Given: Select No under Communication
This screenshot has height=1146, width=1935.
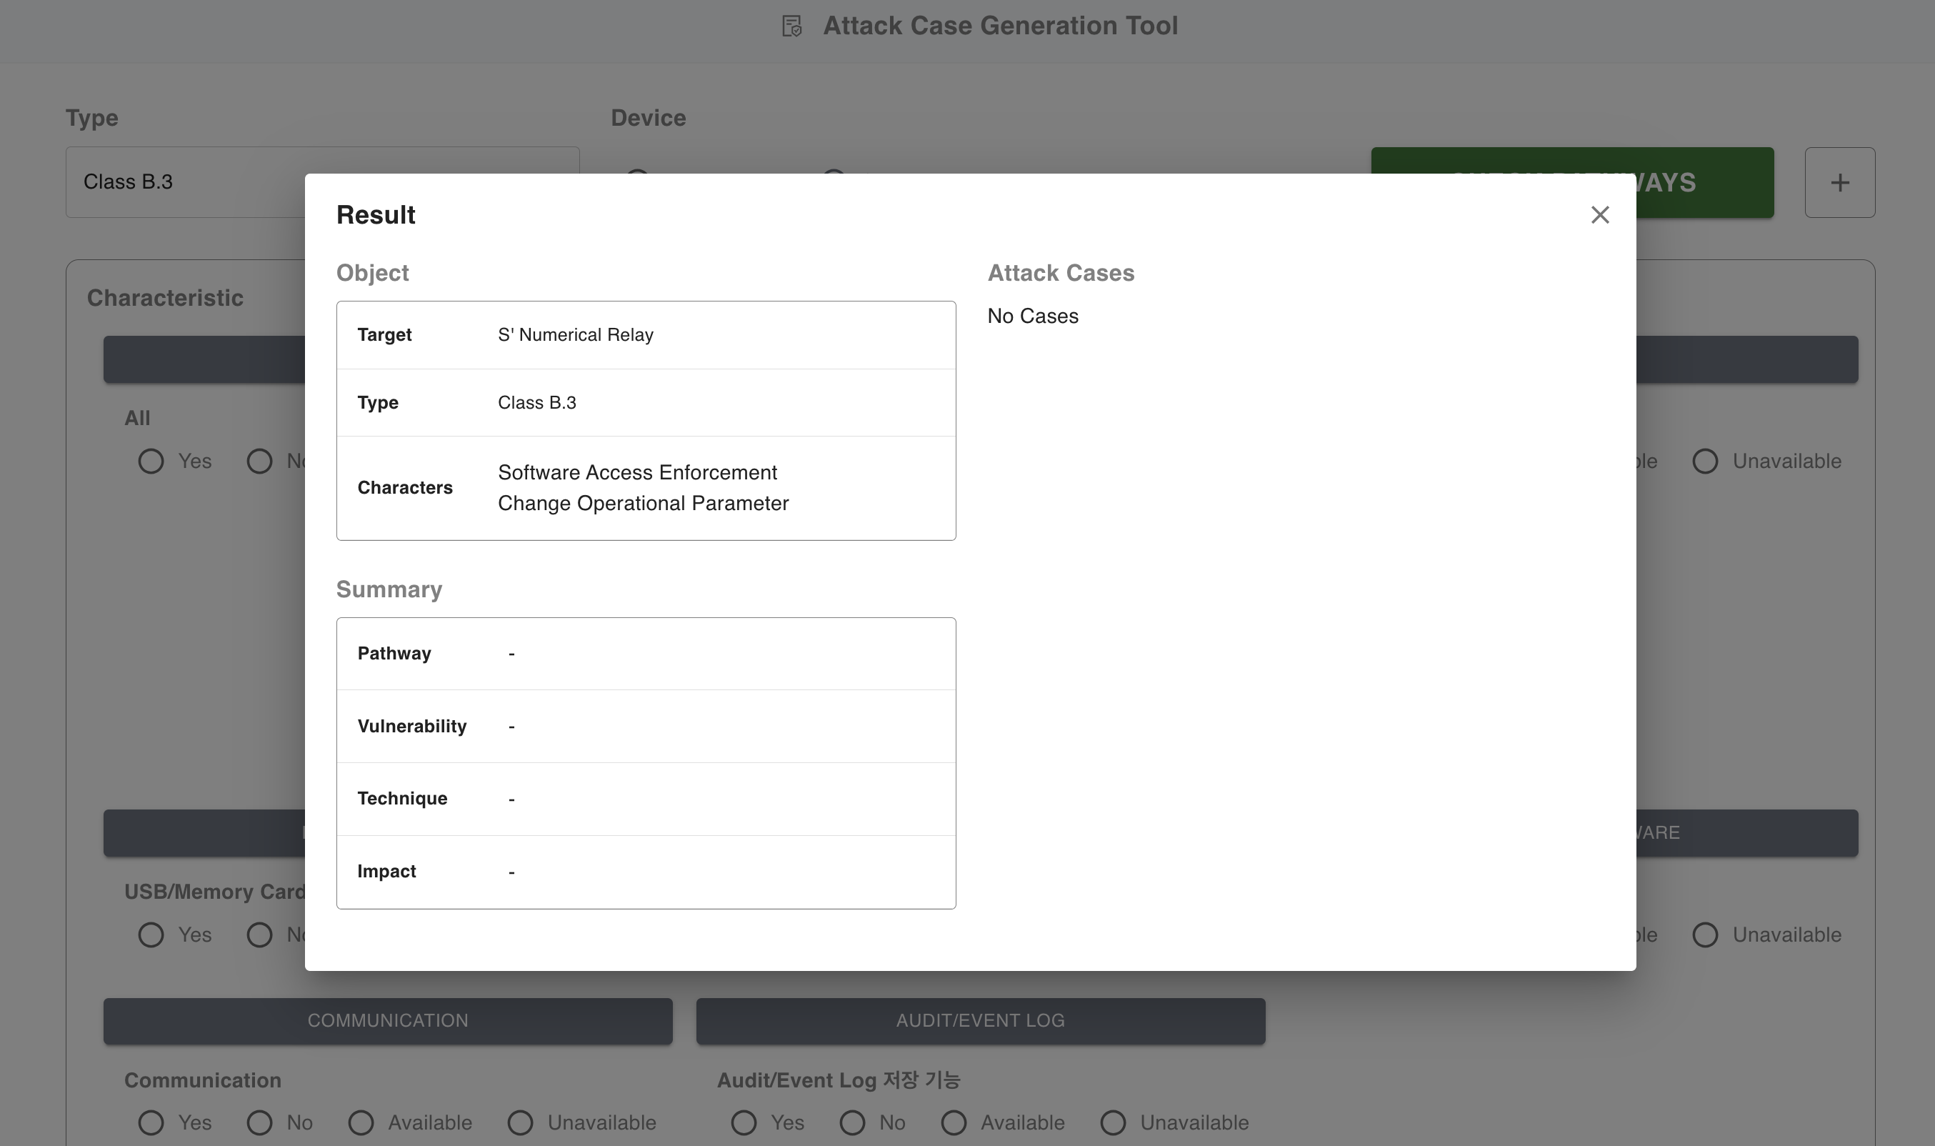Looking at the screenshot, I should tap(259, 1122).
